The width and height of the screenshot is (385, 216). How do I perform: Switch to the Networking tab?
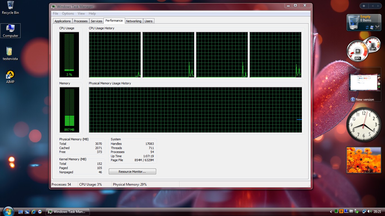[x=134, y=21]
